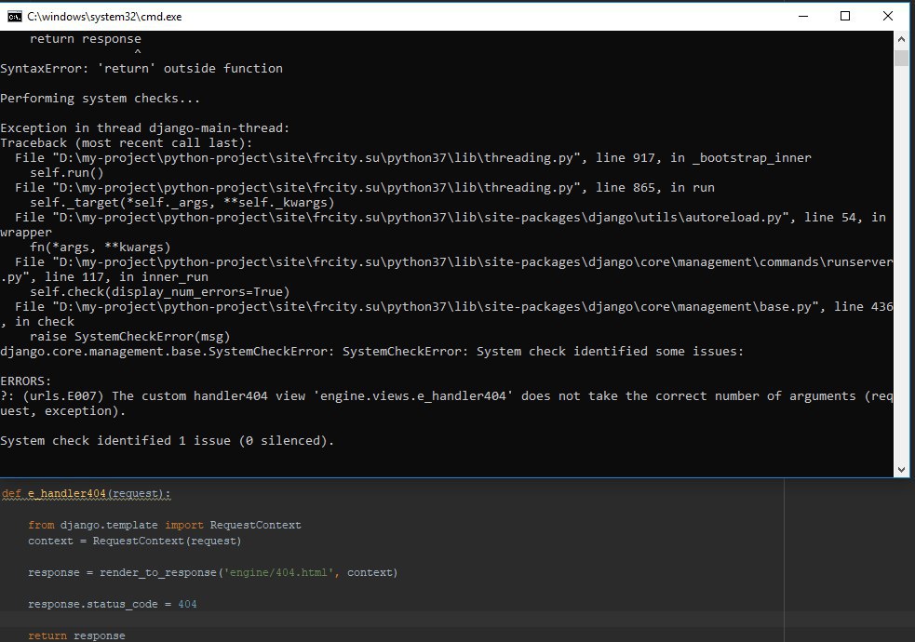Click "raise SystemCheckError(msg)" line

pos(129,337)
